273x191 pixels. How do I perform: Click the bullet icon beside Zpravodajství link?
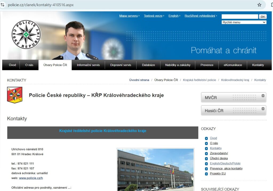point(206,153)
